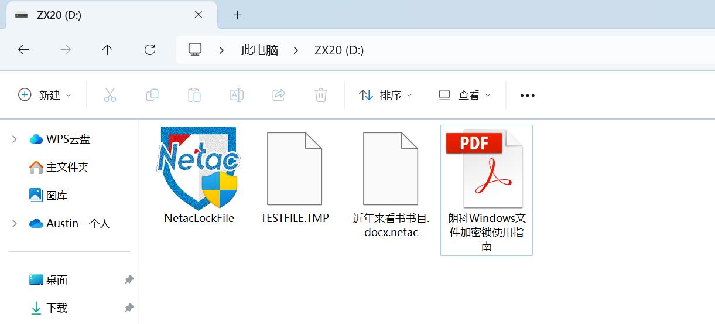Click the Paste clipboard icon
Image resolution: width=715 pixels, height=324 pixels.
coord(194,95)
